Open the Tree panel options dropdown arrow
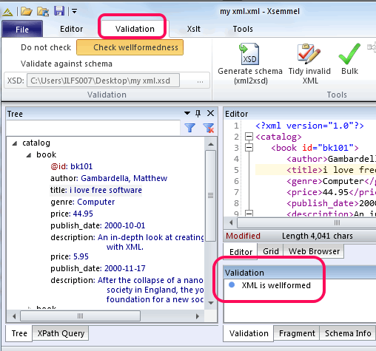The width and height of the screenshot is (376, 351). coord(187,113)
